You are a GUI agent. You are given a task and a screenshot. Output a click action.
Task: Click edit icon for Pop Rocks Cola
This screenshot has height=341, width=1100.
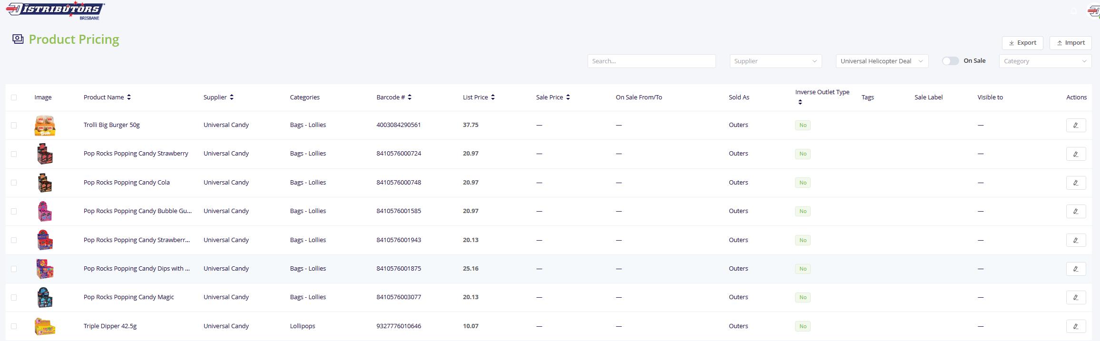1076,183
